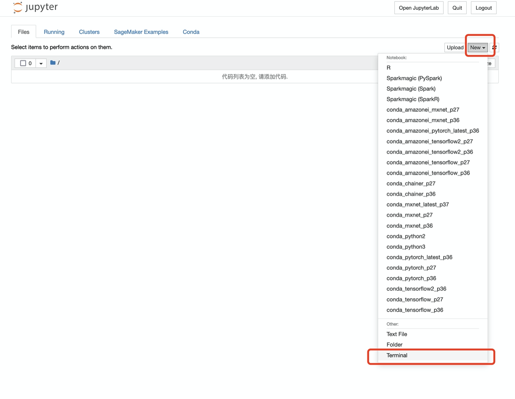This screenshot has width=515, height=399.
Task: Create a new conda_python3 notebook
Action: click(x=405, y=247)
